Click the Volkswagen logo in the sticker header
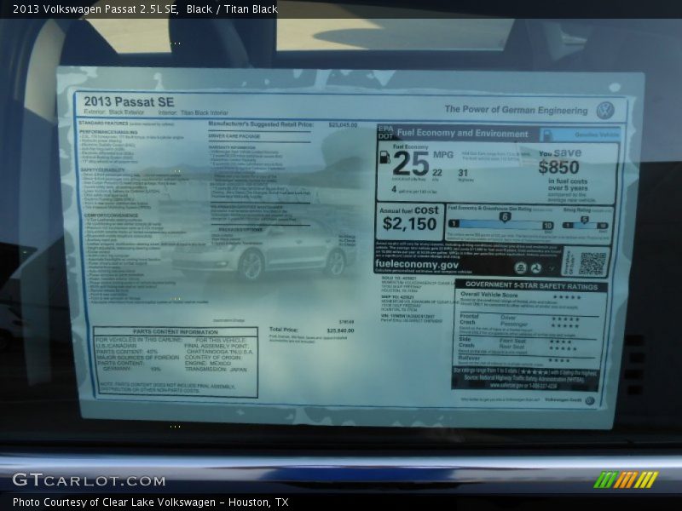The width and height of the screenshot is (682, 511). pyautogui.click(x=605, y=110)
